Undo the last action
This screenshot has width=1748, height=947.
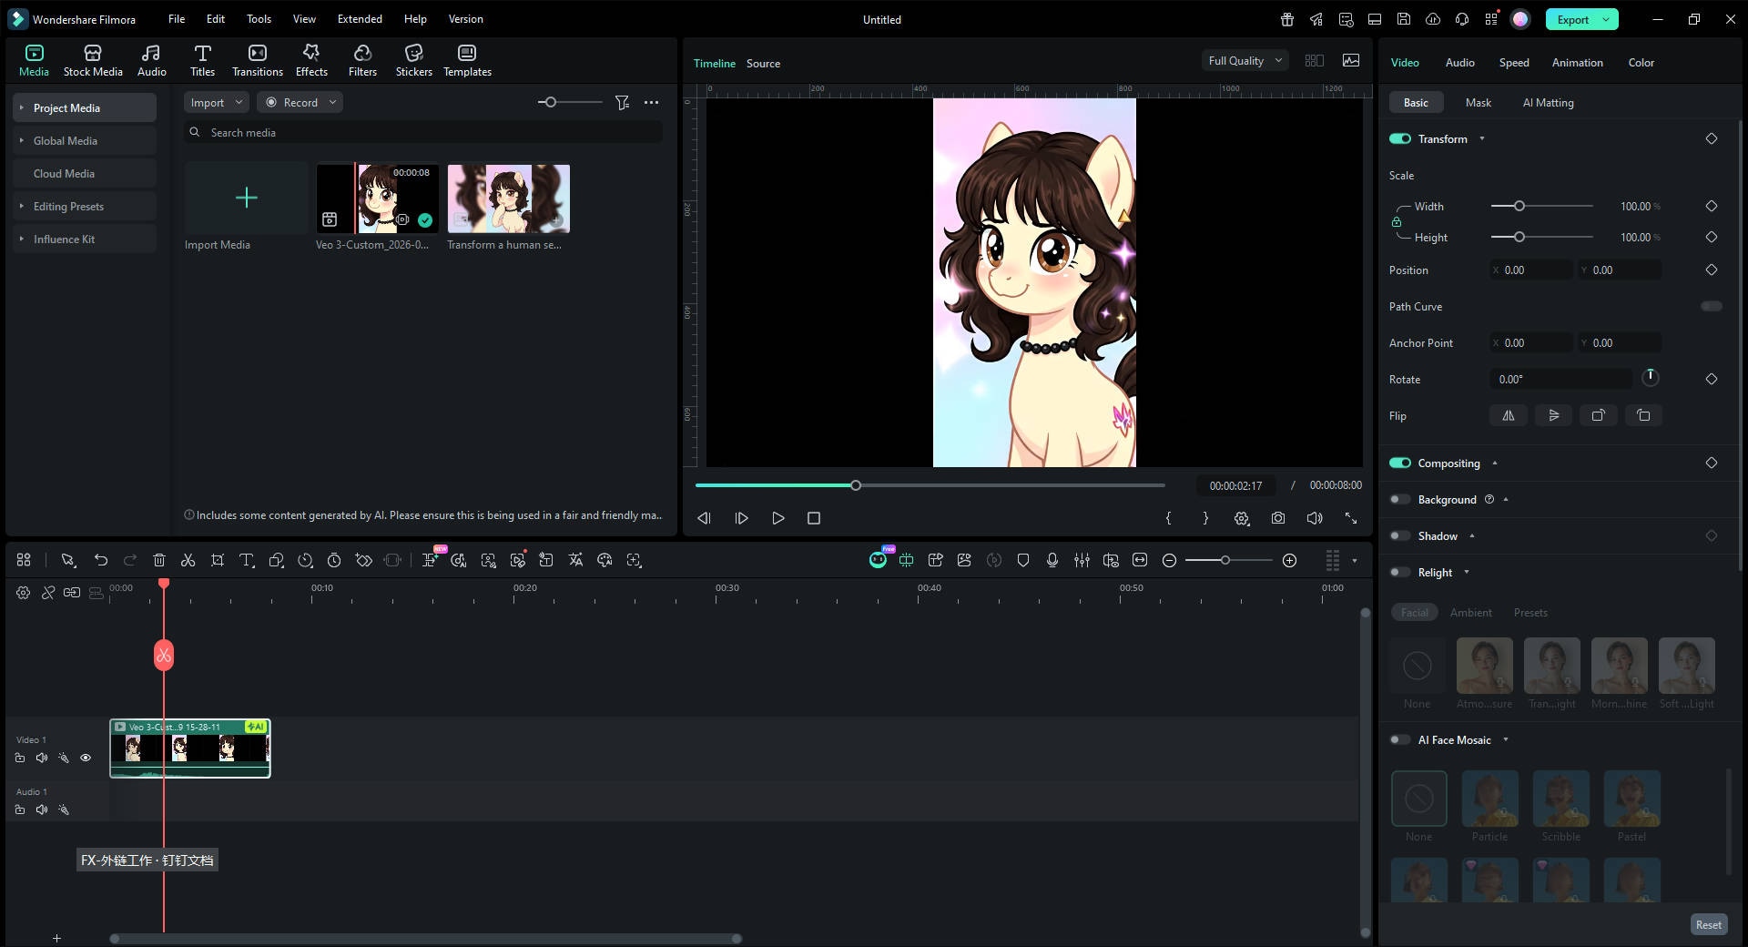[101, 560]
